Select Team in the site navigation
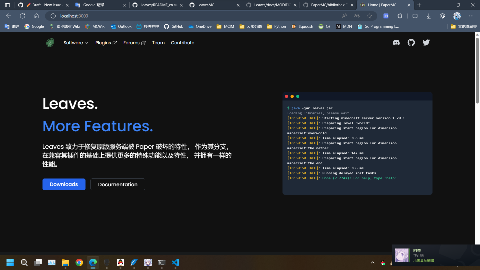 click(158, 43)
